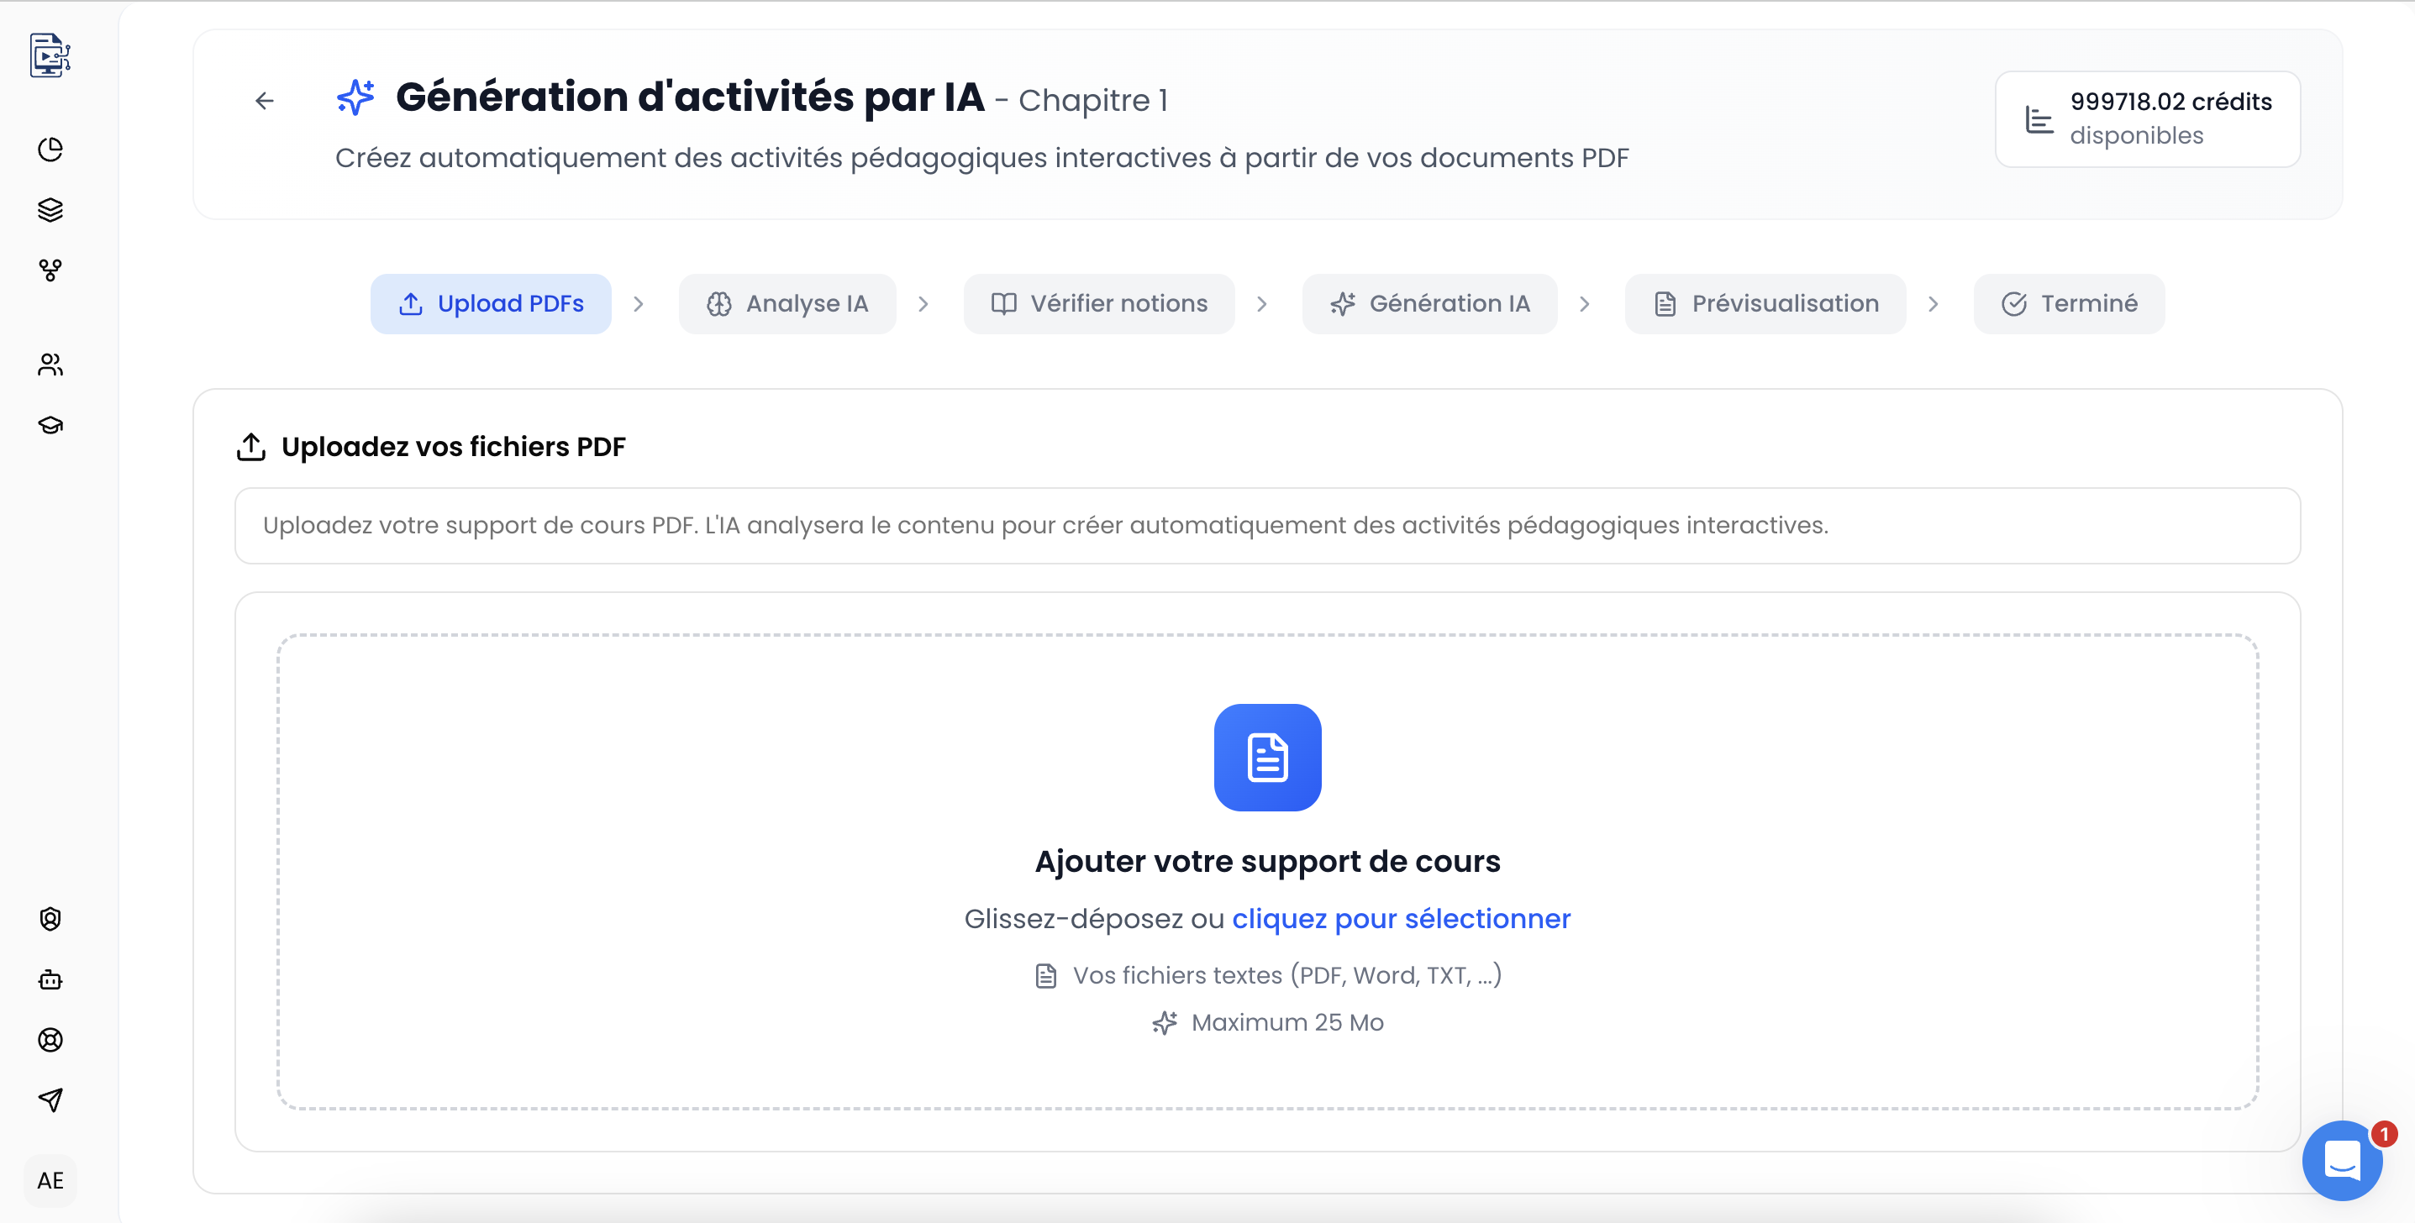Go back using the left arrow

[x=265, y=100]
